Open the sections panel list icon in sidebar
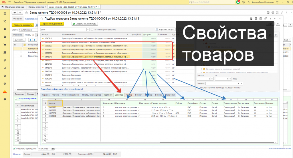 tap(5, 13)
